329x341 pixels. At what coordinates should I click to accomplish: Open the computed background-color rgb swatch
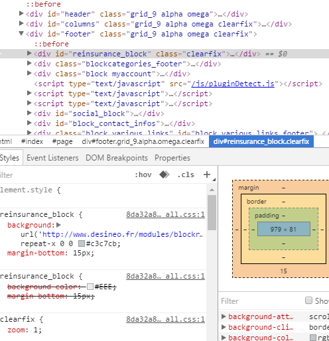pos(312,338)
